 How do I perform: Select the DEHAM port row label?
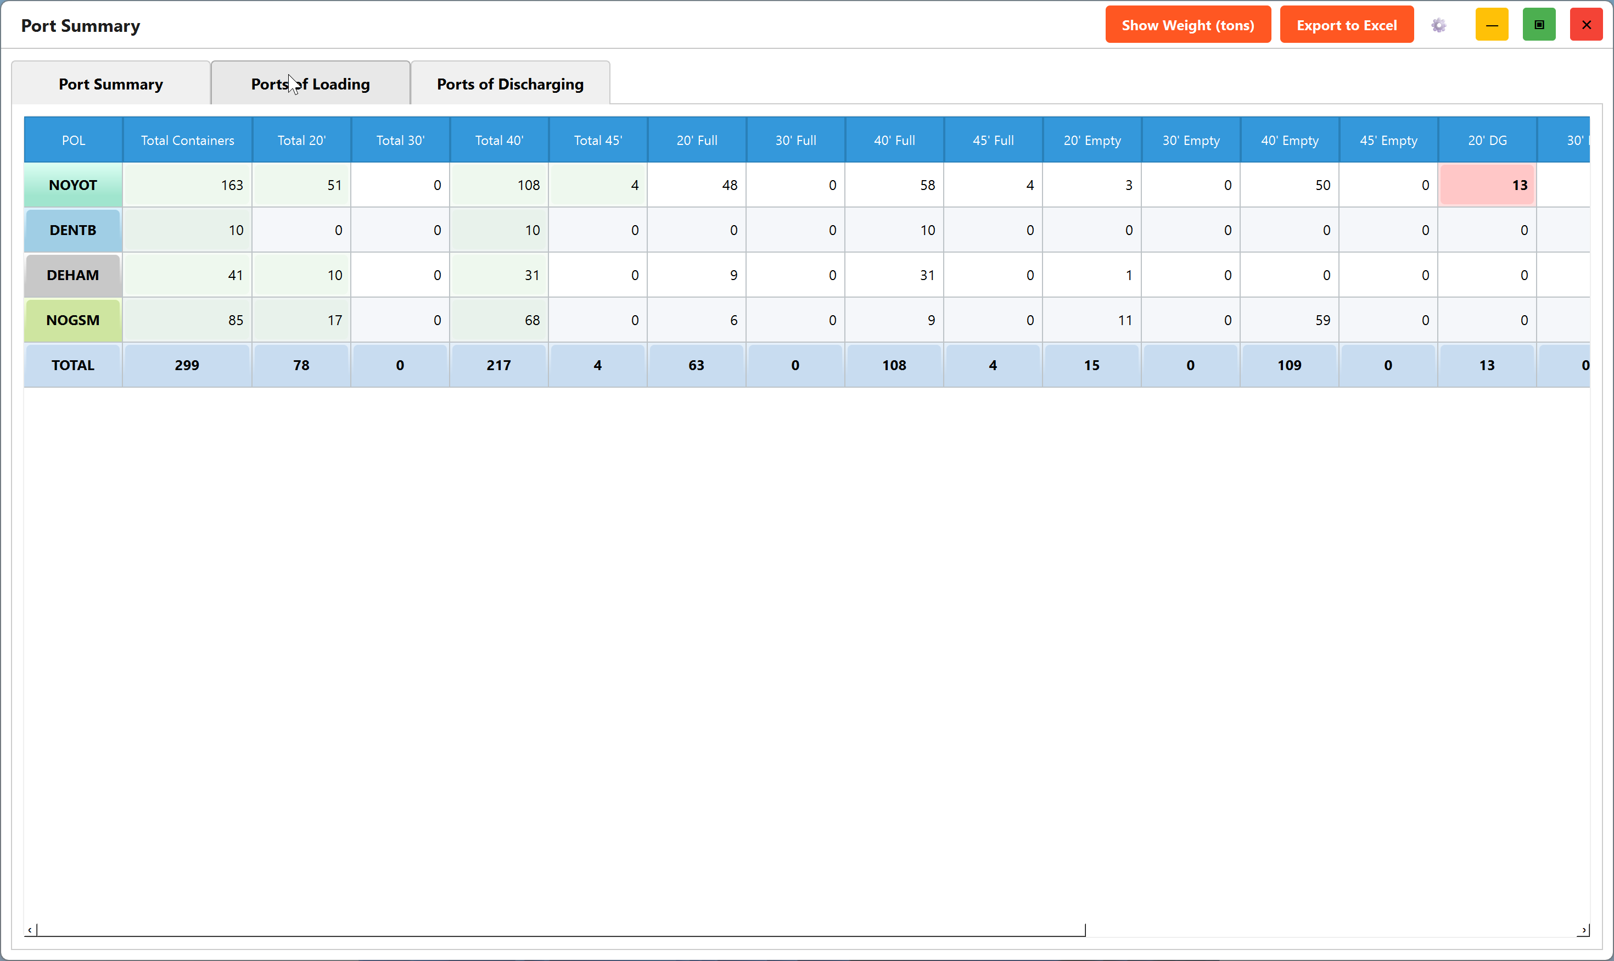tap(73, 275)
